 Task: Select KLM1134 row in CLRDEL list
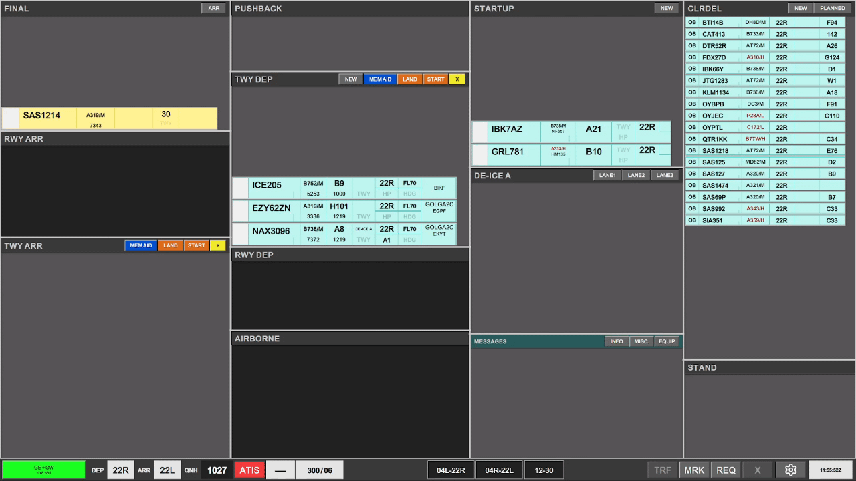(765, 92)
